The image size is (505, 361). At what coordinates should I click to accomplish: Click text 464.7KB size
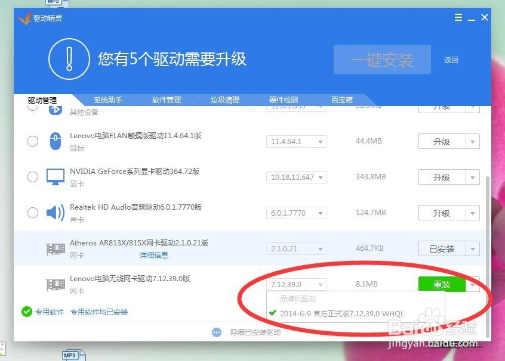(x=369, y=248)
